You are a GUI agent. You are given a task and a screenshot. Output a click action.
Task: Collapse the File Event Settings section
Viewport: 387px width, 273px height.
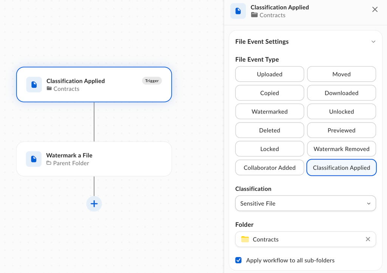point(373,42)
